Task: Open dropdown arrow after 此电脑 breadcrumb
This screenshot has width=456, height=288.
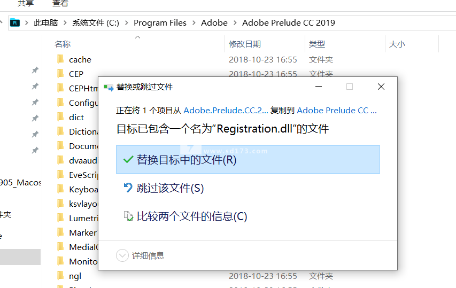Action: pyautogui.click(x=66, y=23)
